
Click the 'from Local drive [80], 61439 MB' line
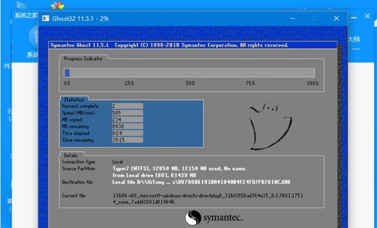pyautogui.click(x=154, y=175)
